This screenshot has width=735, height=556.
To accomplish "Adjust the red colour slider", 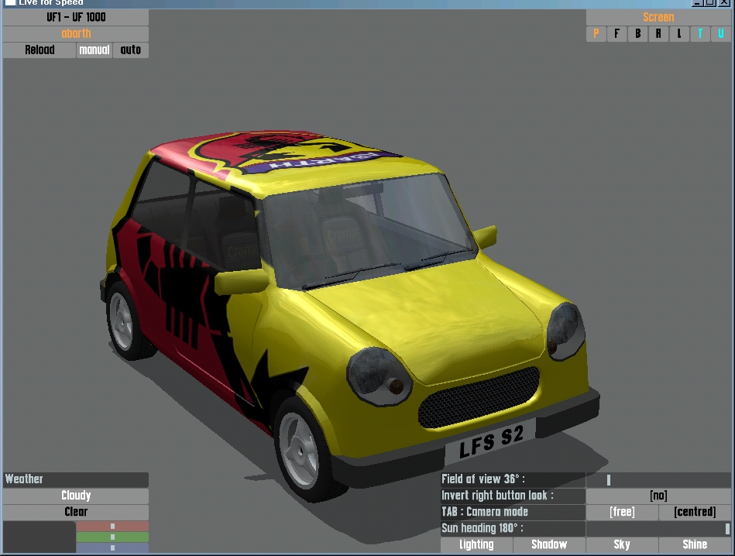I will point(112,526).
